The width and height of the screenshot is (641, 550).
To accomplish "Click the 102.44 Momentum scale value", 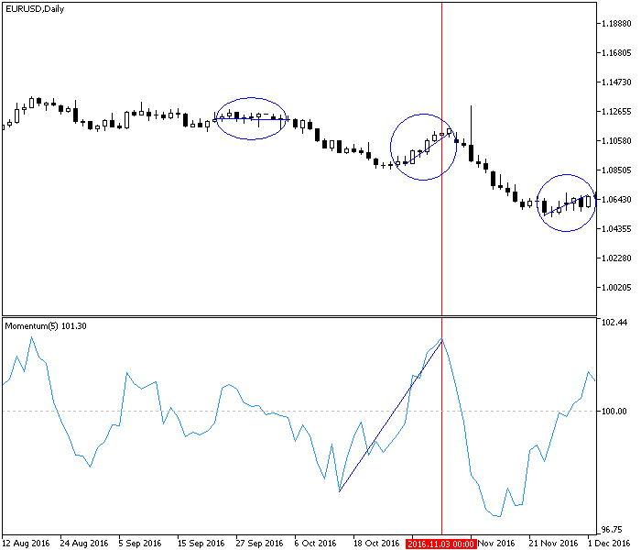I will (612, 323).
